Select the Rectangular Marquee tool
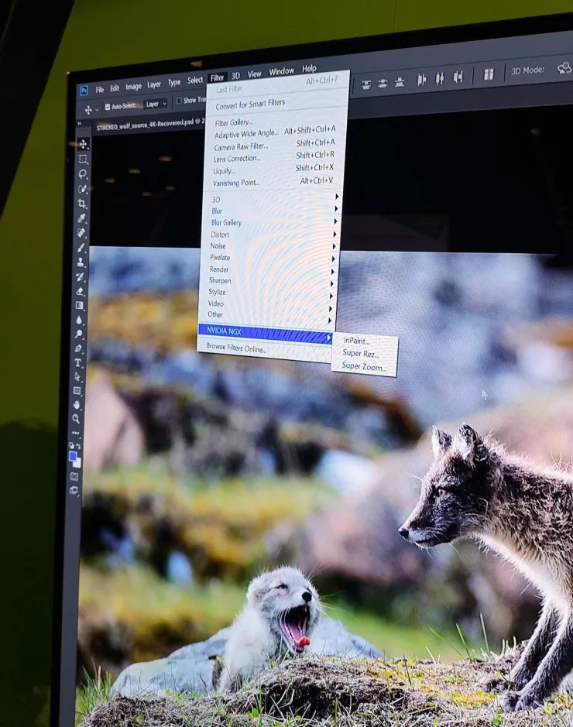Viewport: 573px width, 727px height. click(83, 159)
